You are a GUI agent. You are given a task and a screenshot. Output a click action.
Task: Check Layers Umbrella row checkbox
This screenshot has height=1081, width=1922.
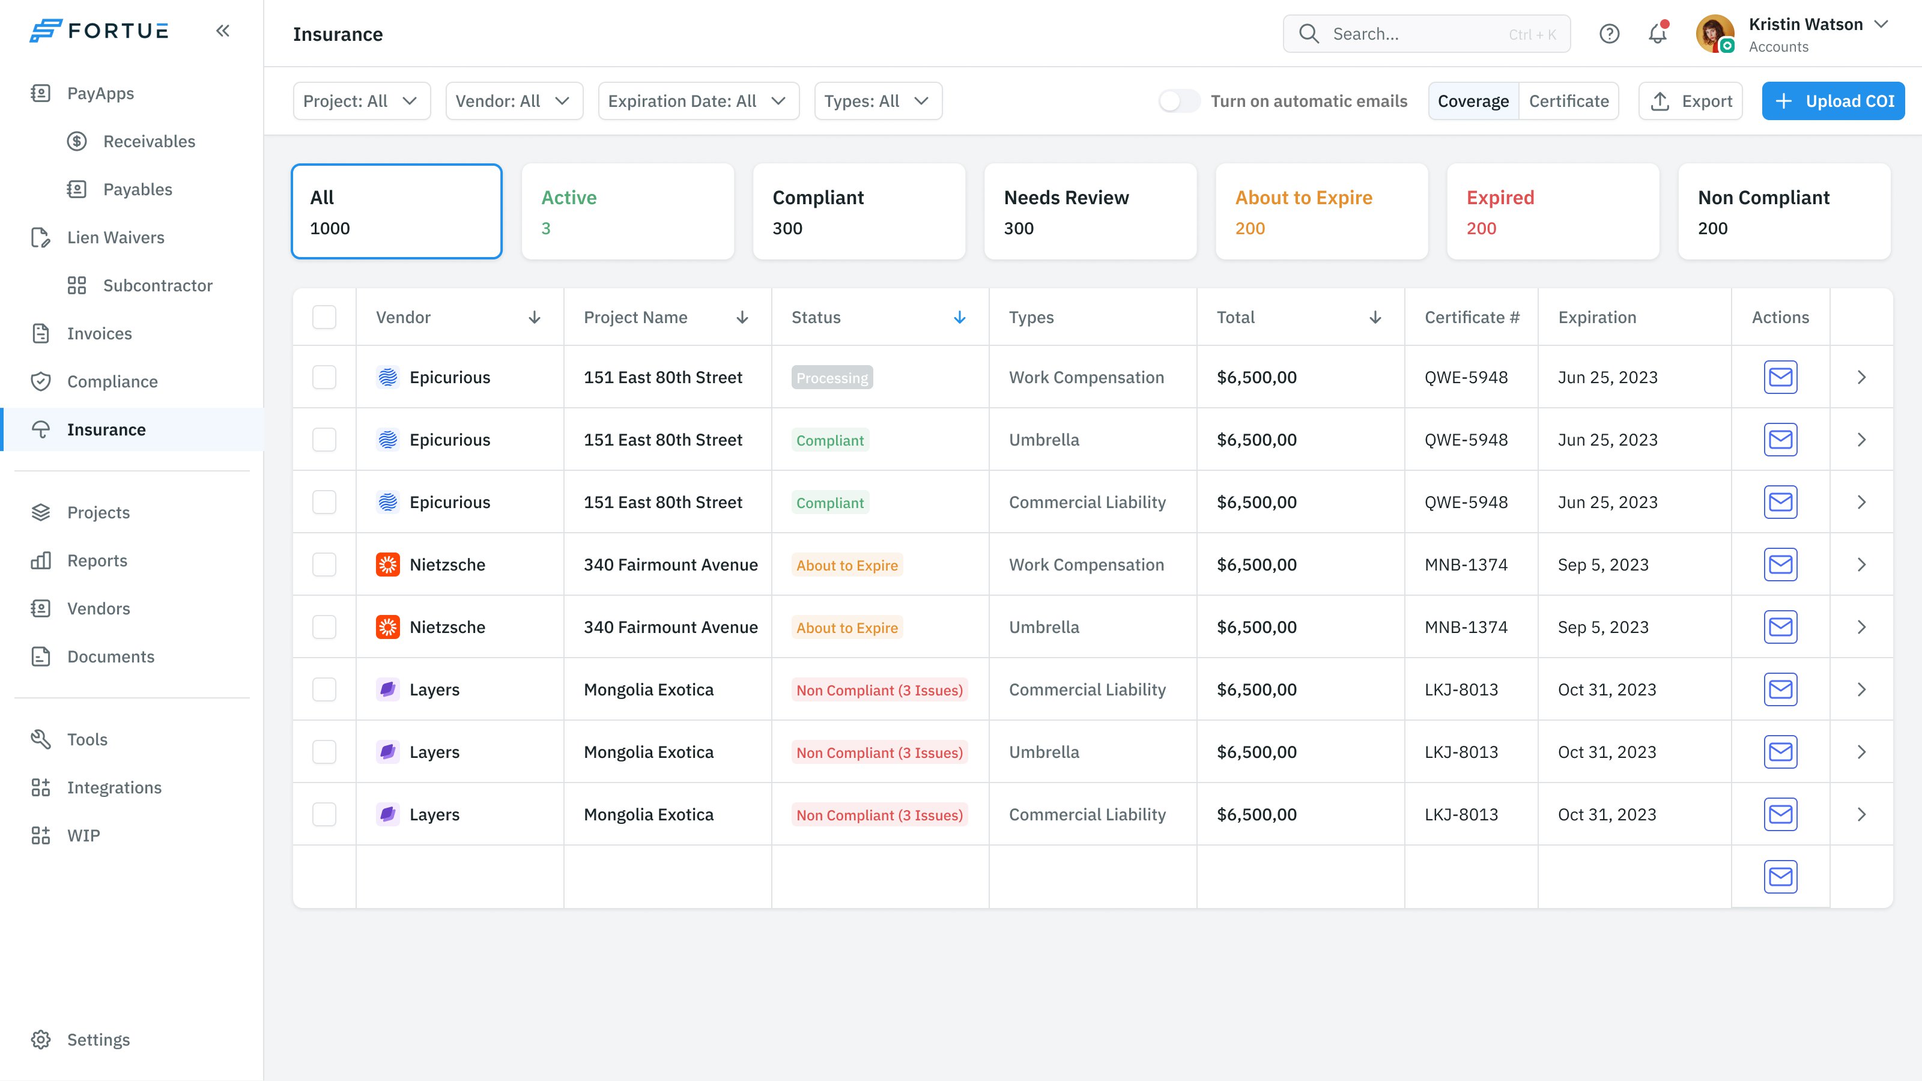tap(324, 751)
